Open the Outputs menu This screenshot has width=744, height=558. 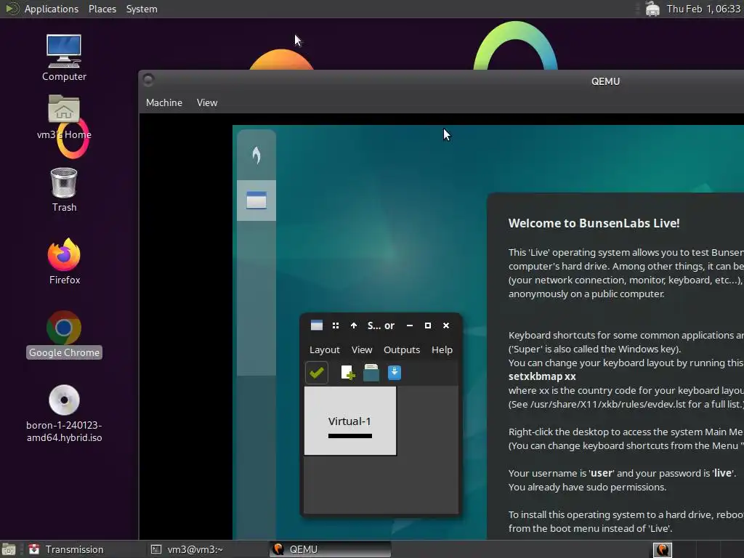pos(401,350)
